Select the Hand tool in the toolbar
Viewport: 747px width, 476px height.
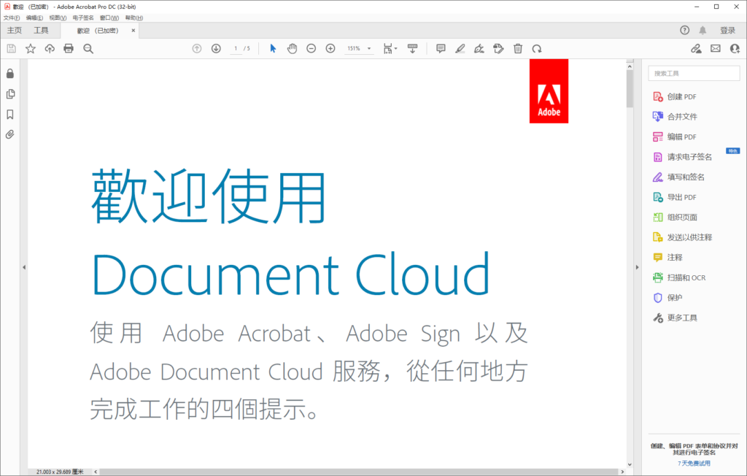point(292,48)
